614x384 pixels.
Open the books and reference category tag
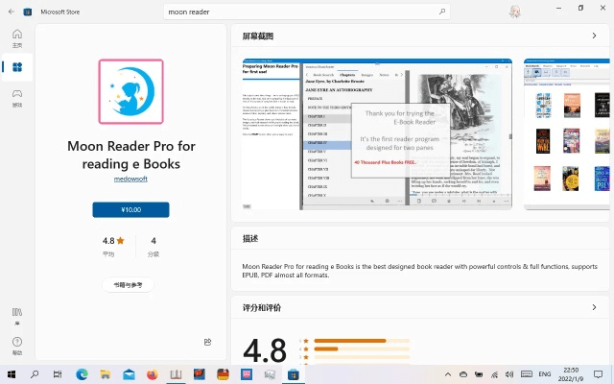click(x=128, y=285)
